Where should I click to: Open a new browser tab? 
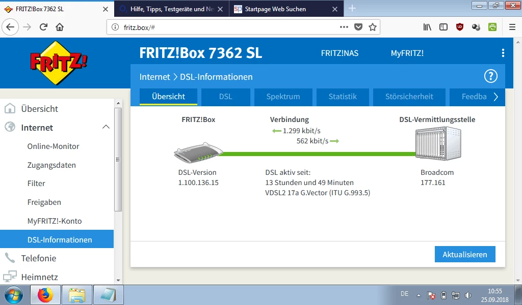[x=352, y=9]
